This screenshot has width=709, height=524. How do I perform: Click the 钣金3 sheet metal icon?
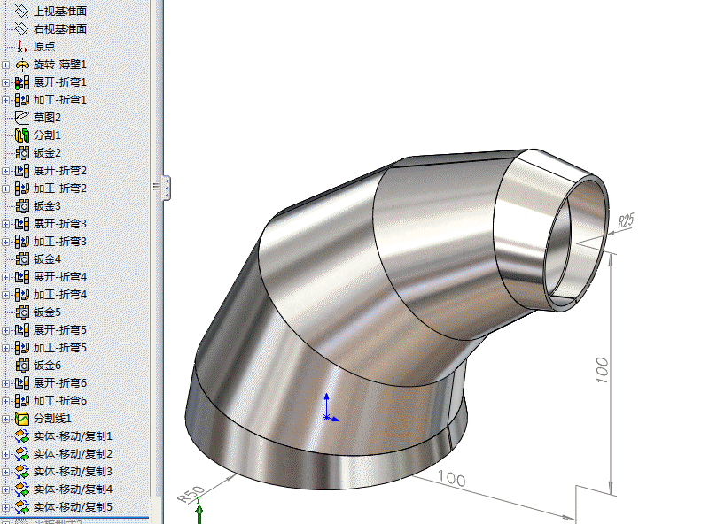point(21,206)
